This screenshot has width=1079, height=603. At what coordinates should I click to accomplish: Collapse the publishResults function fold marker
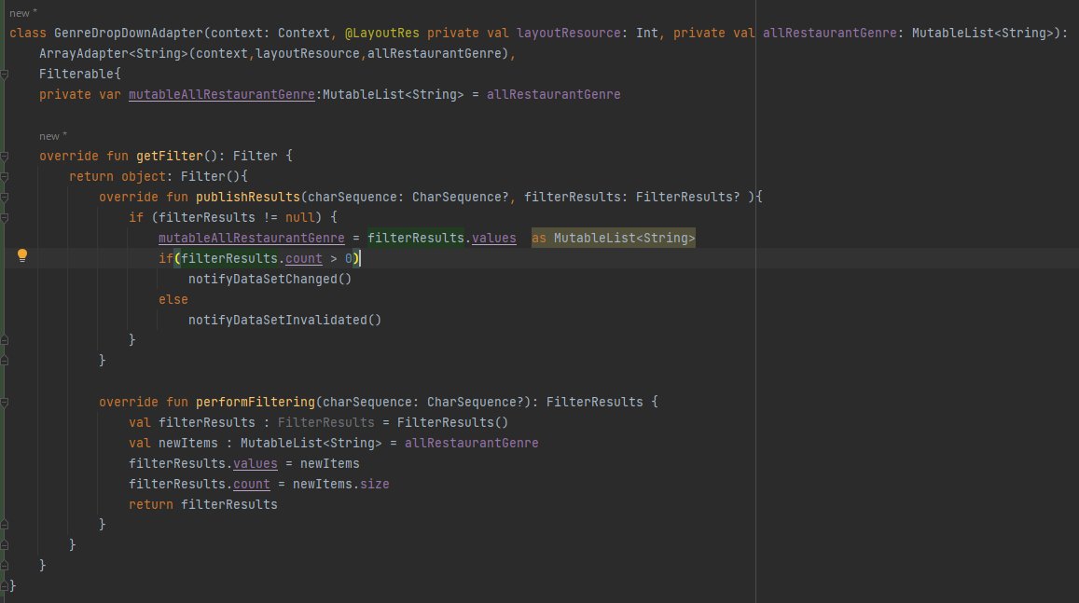pos(4,198)
